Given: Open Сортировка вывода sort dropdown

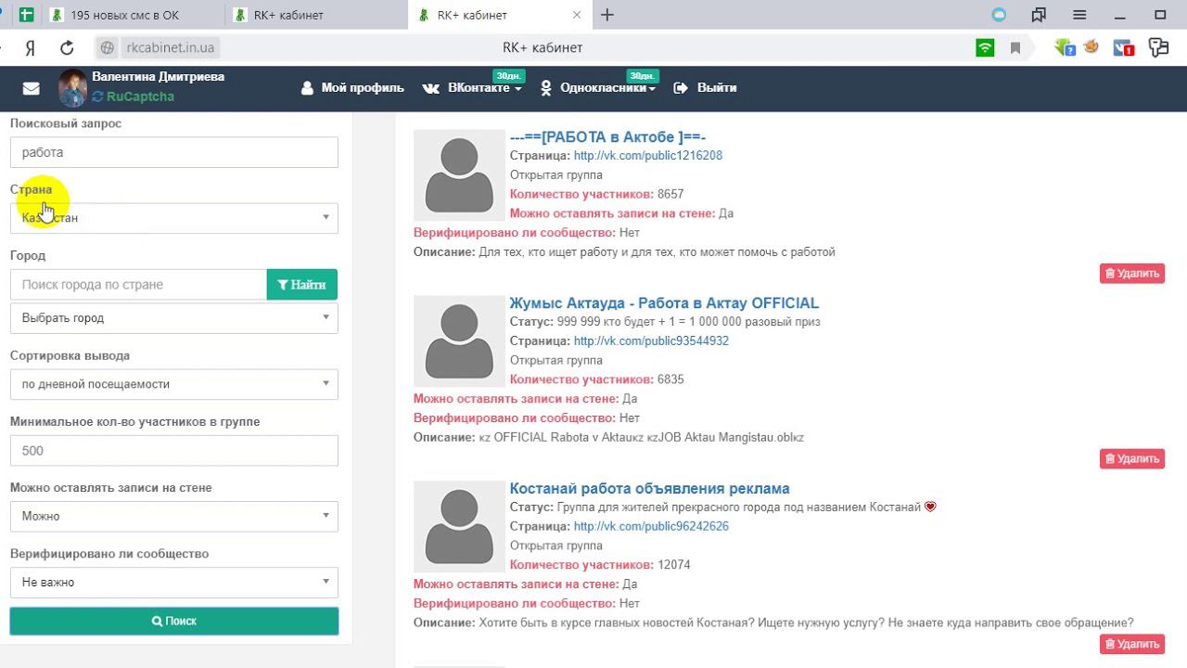Looking at the screenshot, I should point(174,384).
